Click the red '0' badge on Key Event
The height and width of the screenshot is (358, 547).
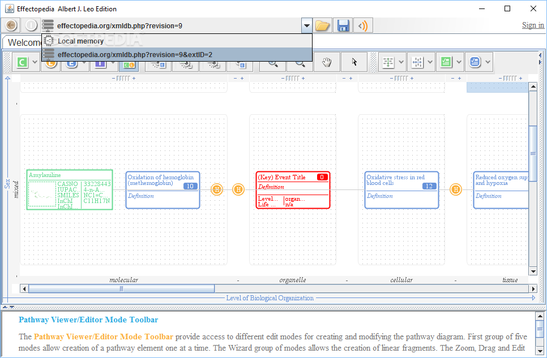pos(322,177)
